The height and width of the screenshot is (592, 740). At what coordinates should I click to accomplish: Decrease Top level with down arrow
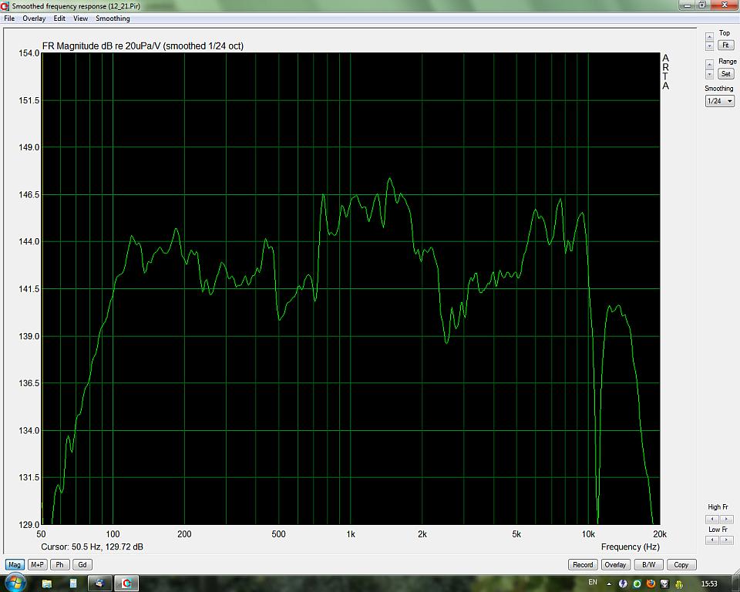(x=709, y=45)
